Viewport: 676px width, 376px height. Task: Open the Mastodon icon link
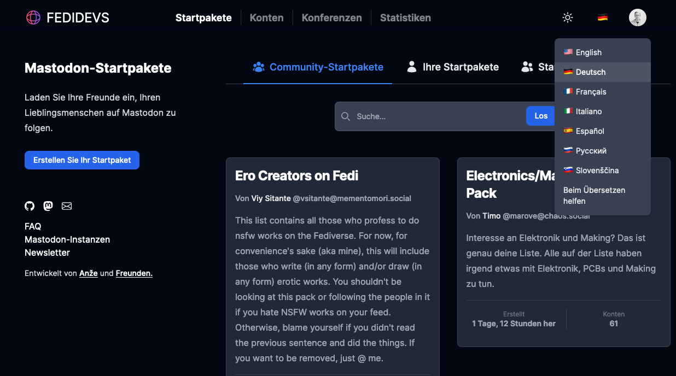pos(48,206)
